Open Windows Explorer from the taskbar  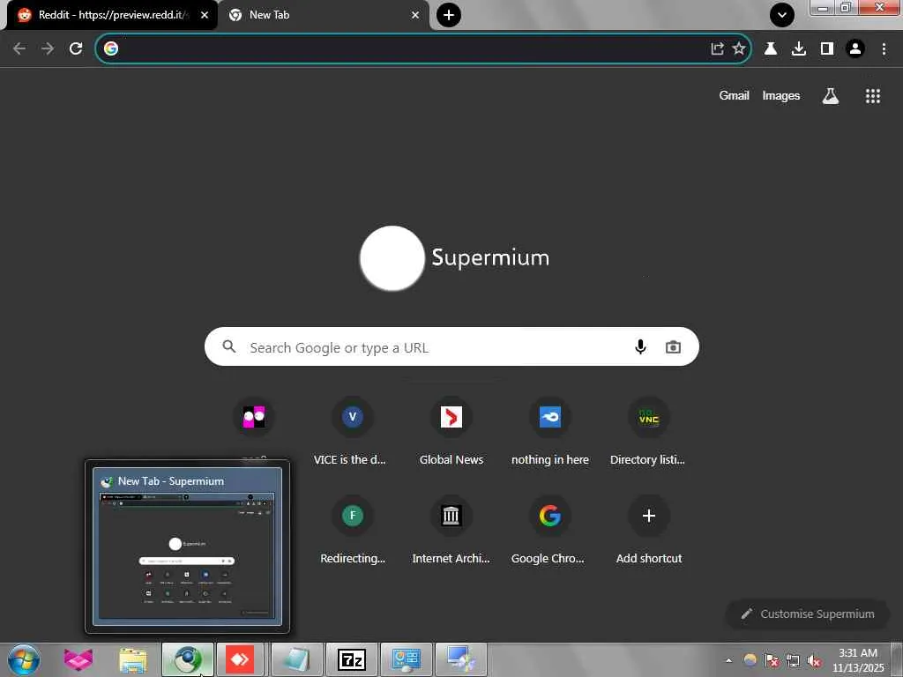[133, 659]
